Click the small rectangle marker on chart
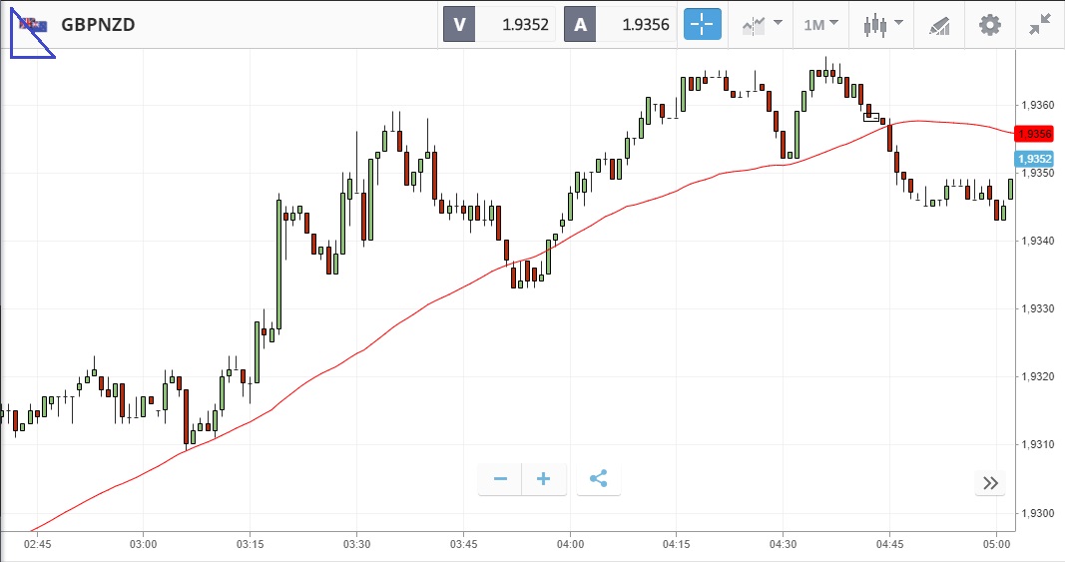1065x562 pixels. point(871,117)
